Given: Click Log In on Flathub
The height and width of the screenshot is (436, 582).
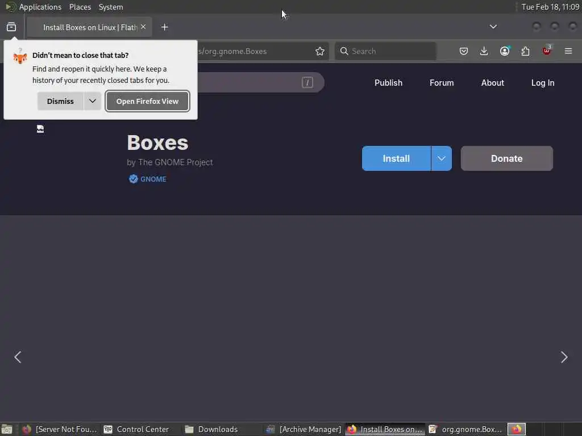Looking at the screenshot, I should tap(543, 83).
